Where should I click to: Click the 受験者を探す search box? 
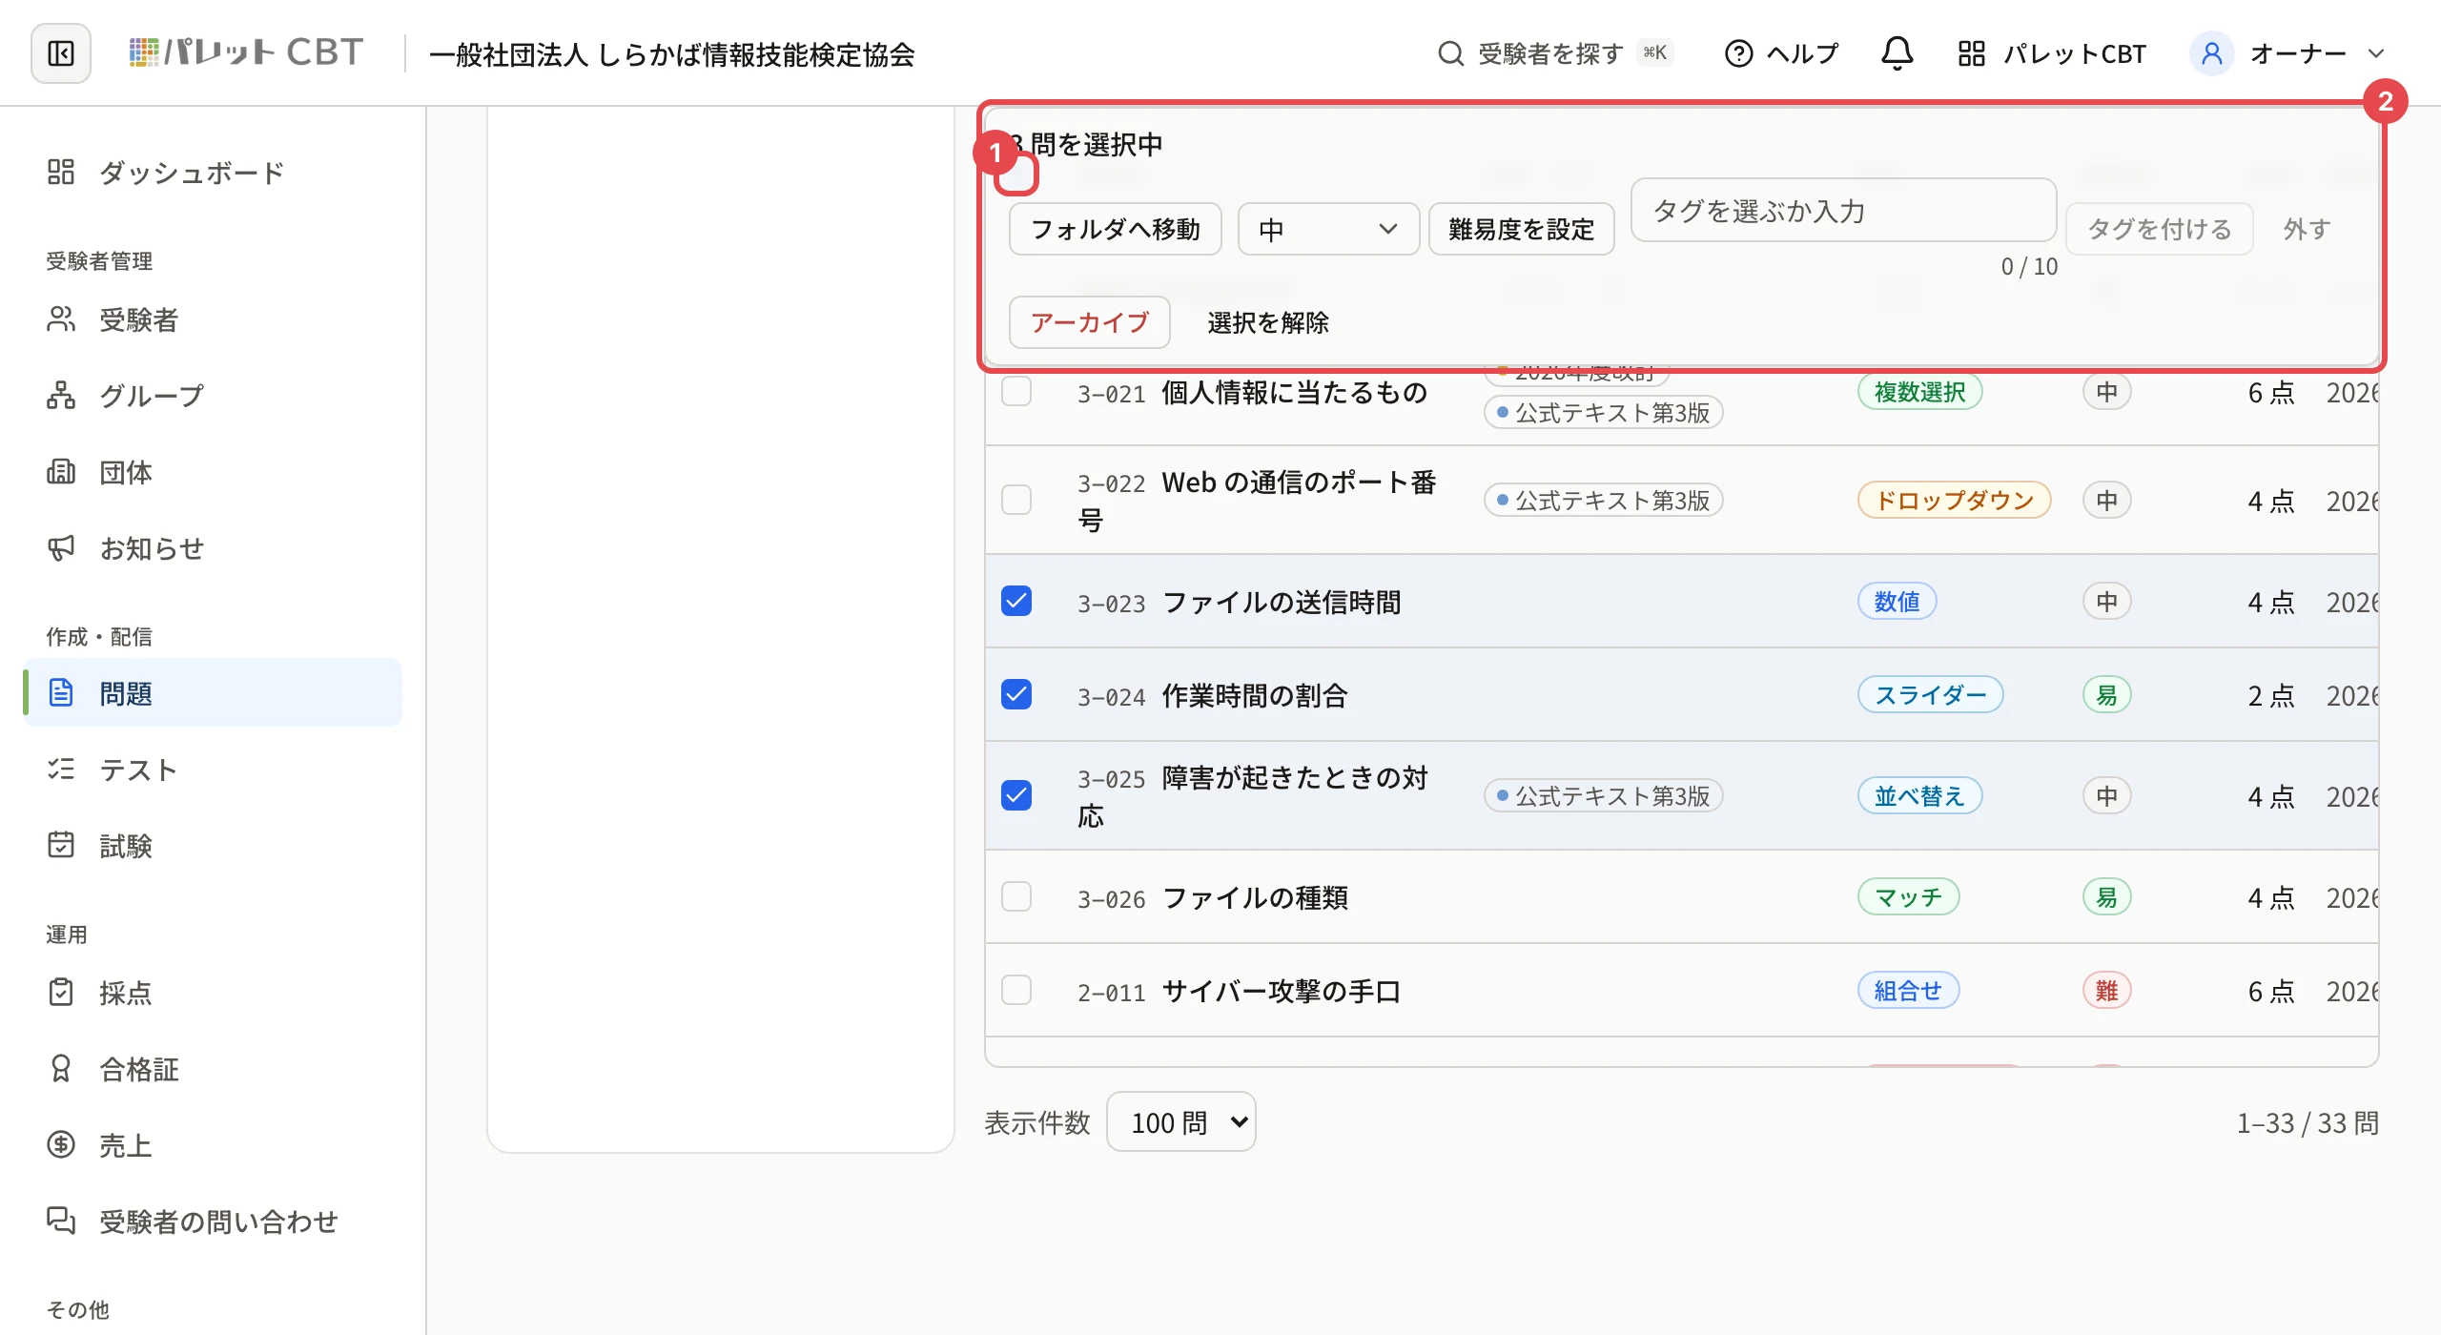coord(1554,53)
